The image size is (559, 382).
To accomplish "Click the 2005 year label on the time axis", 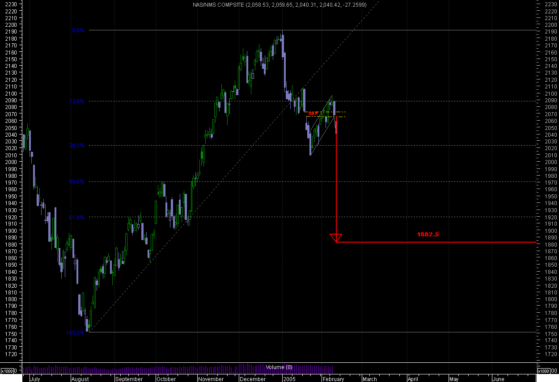I will pyautogui.click(x=289, y=379).
